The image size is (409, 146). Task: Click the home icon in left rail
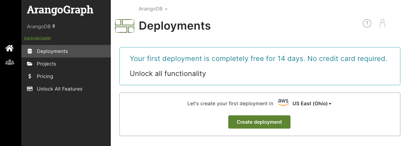(10, 48)
